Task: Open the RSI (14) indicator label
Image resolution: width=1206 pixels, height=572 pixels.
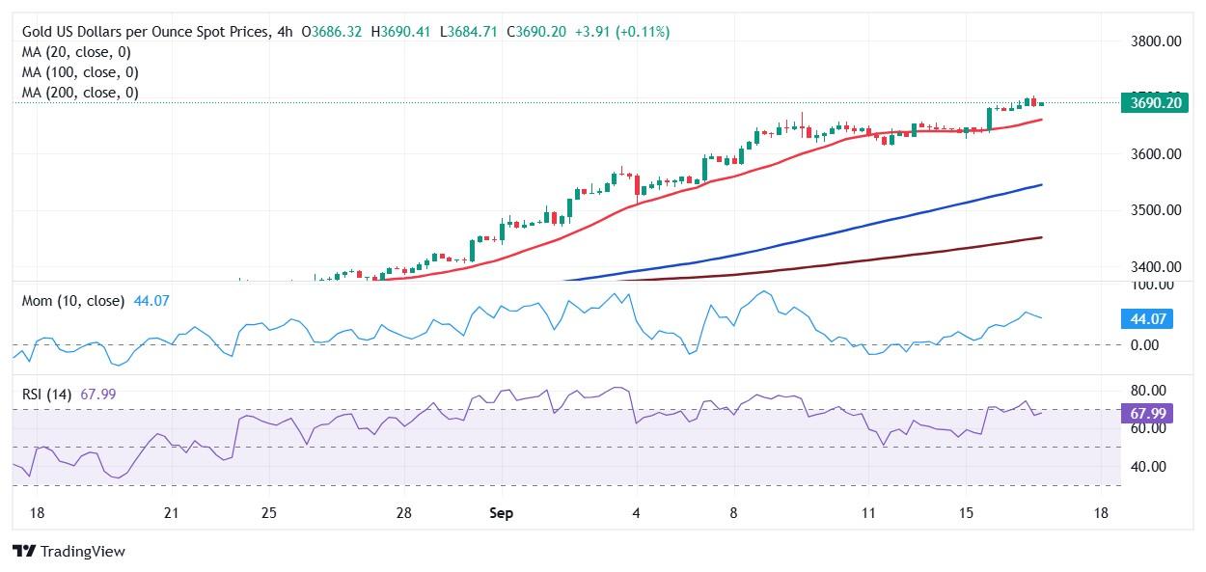Action: [x=49, y=394]
